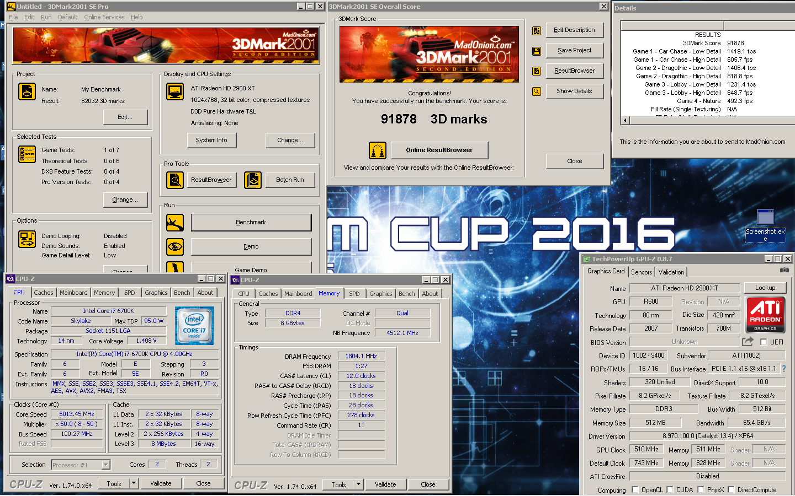This screenshot has height=496, width=795.
Task: Click the Save Project button
Action: pyautogui.click(x=575, y=50)
